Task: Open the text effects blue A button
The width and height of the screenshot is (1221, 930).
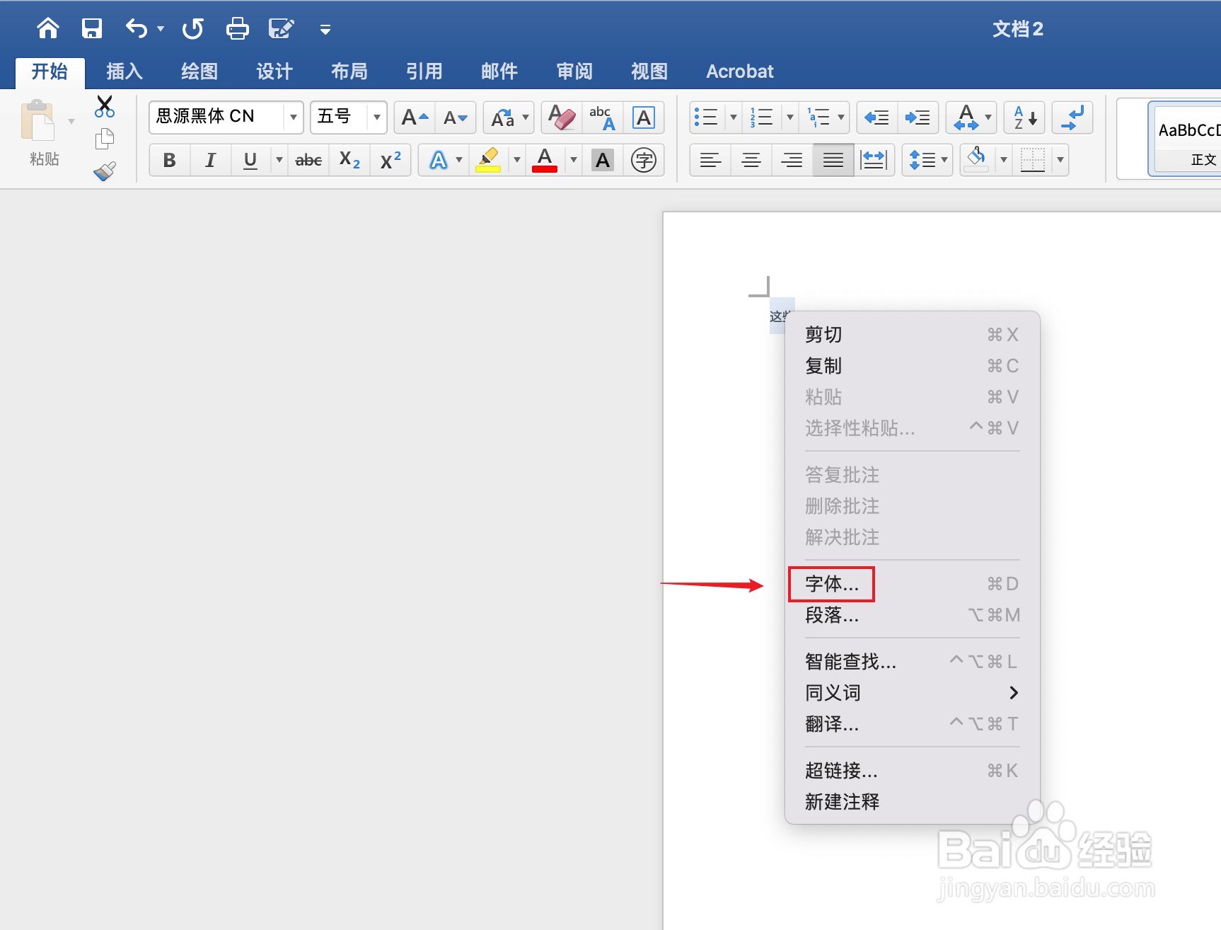Action: coord(439,160)
